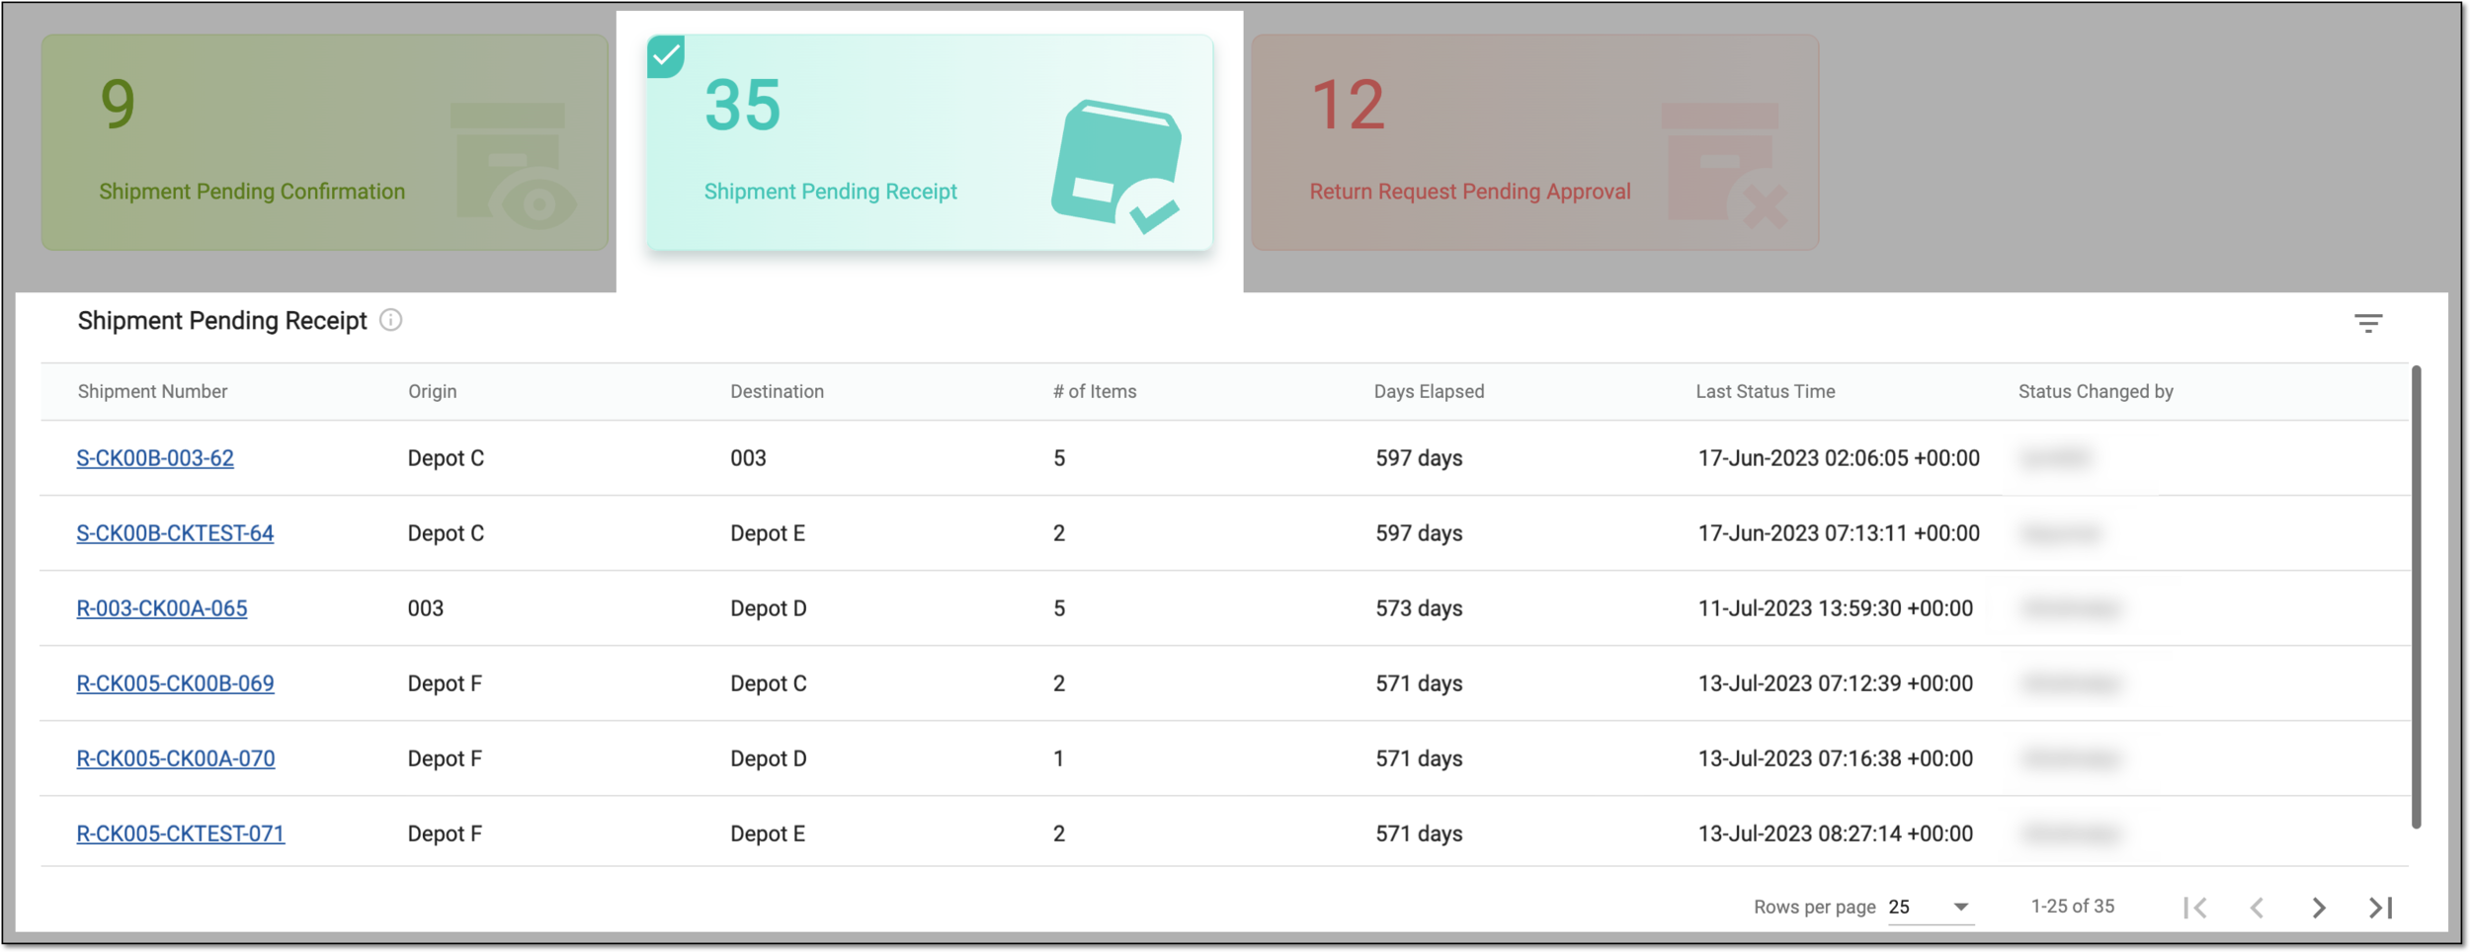The width and height of the screenshot is (2470, 952).
Task: Open shipment R-CK005-CKTEST-071
Action: [181, 833]
